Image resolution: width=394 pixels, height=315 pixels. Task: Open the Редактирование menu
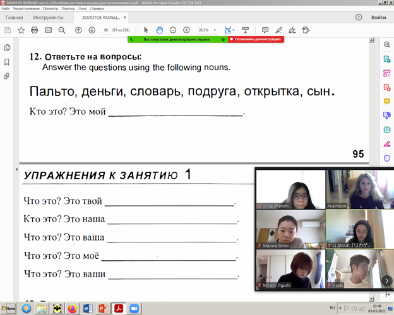click(x=26, y=9)
